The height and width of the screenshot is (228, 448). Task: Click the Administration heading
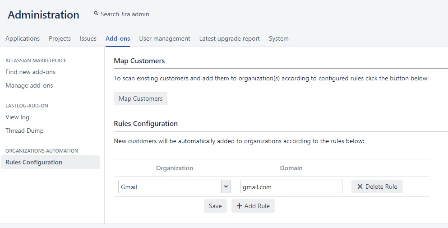(43, 14)
